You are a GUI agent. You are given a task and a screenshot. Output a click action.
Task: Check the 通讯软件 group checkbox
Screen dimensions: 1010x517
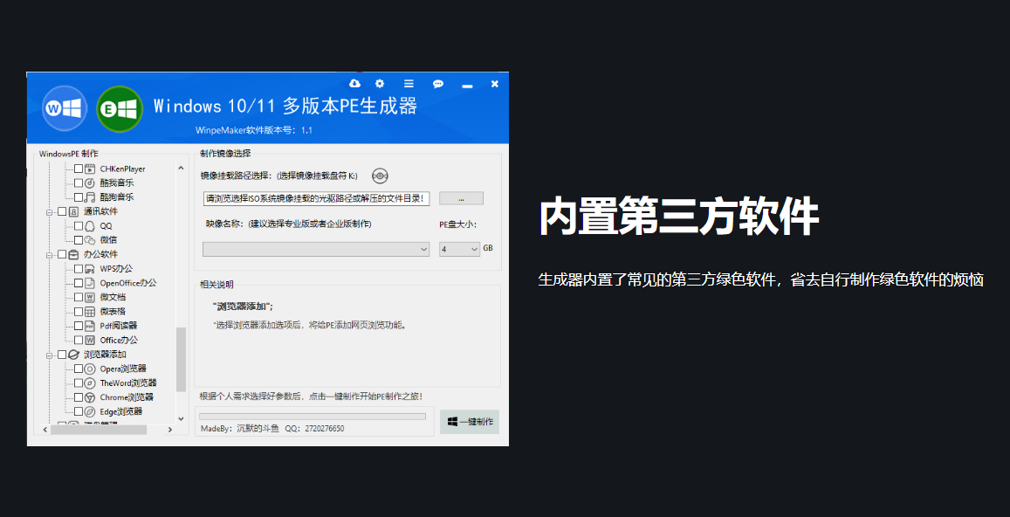(x=62, y=211)
